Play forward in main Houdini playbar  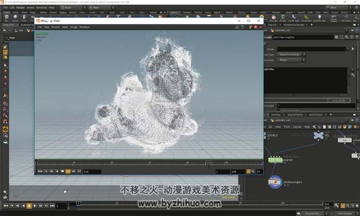(35, 206)
